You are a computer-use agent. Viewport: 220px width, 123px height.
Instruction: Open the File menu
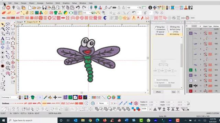click(x=4, y=3)
